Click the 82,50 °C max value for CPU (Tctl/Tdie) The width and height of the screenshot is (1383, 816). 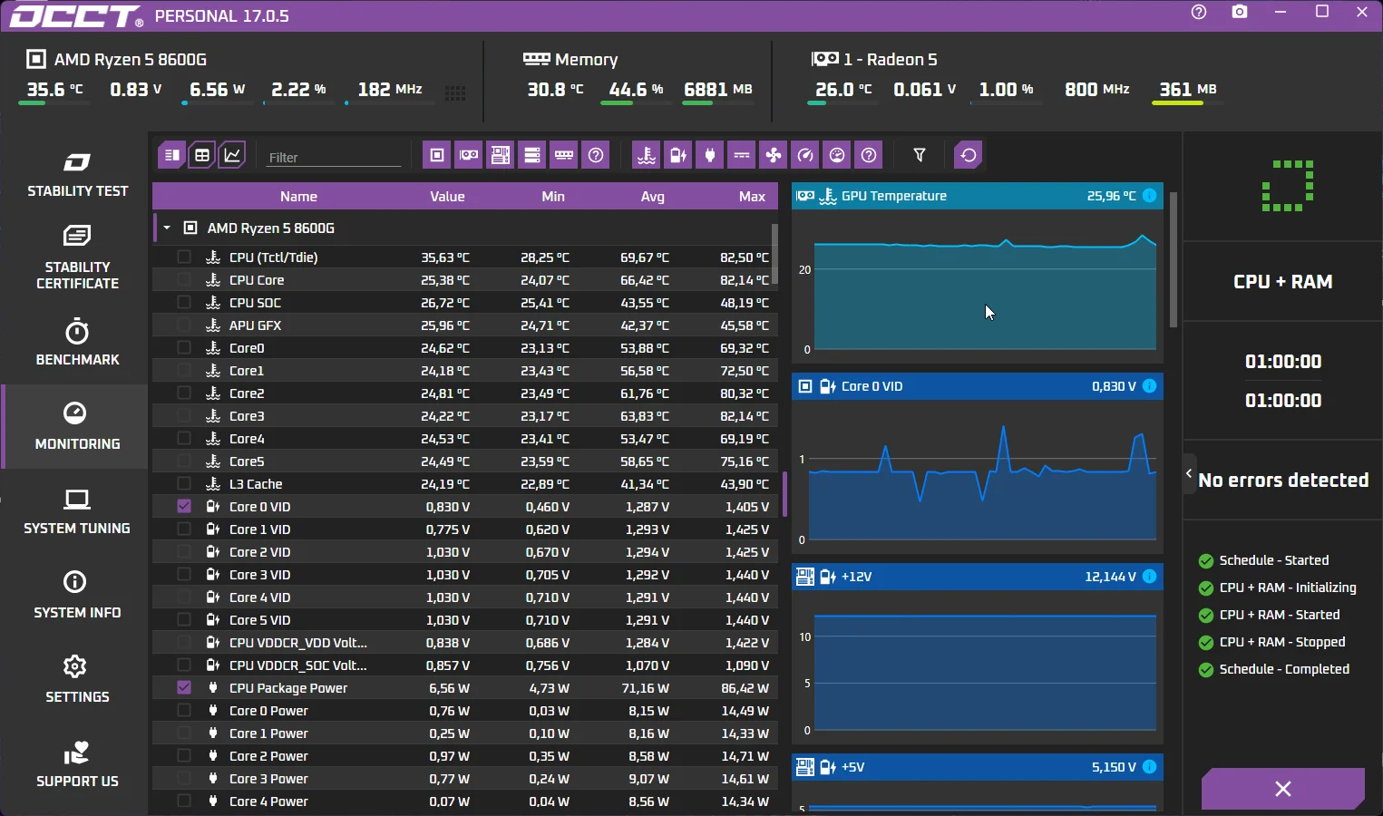(x=745, y=257)
